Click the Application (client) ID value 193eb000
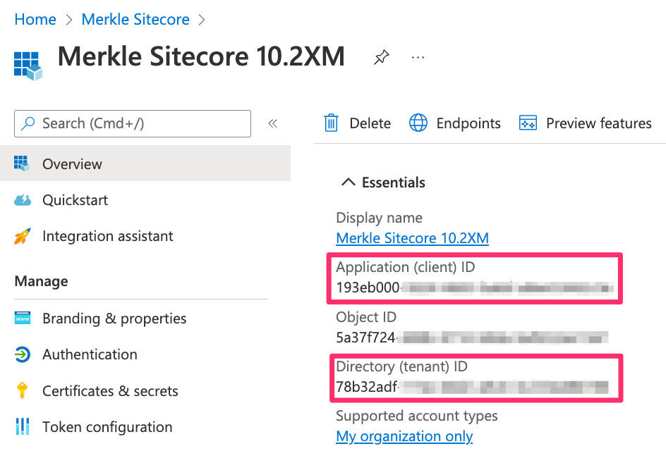 tap(368, 288)
